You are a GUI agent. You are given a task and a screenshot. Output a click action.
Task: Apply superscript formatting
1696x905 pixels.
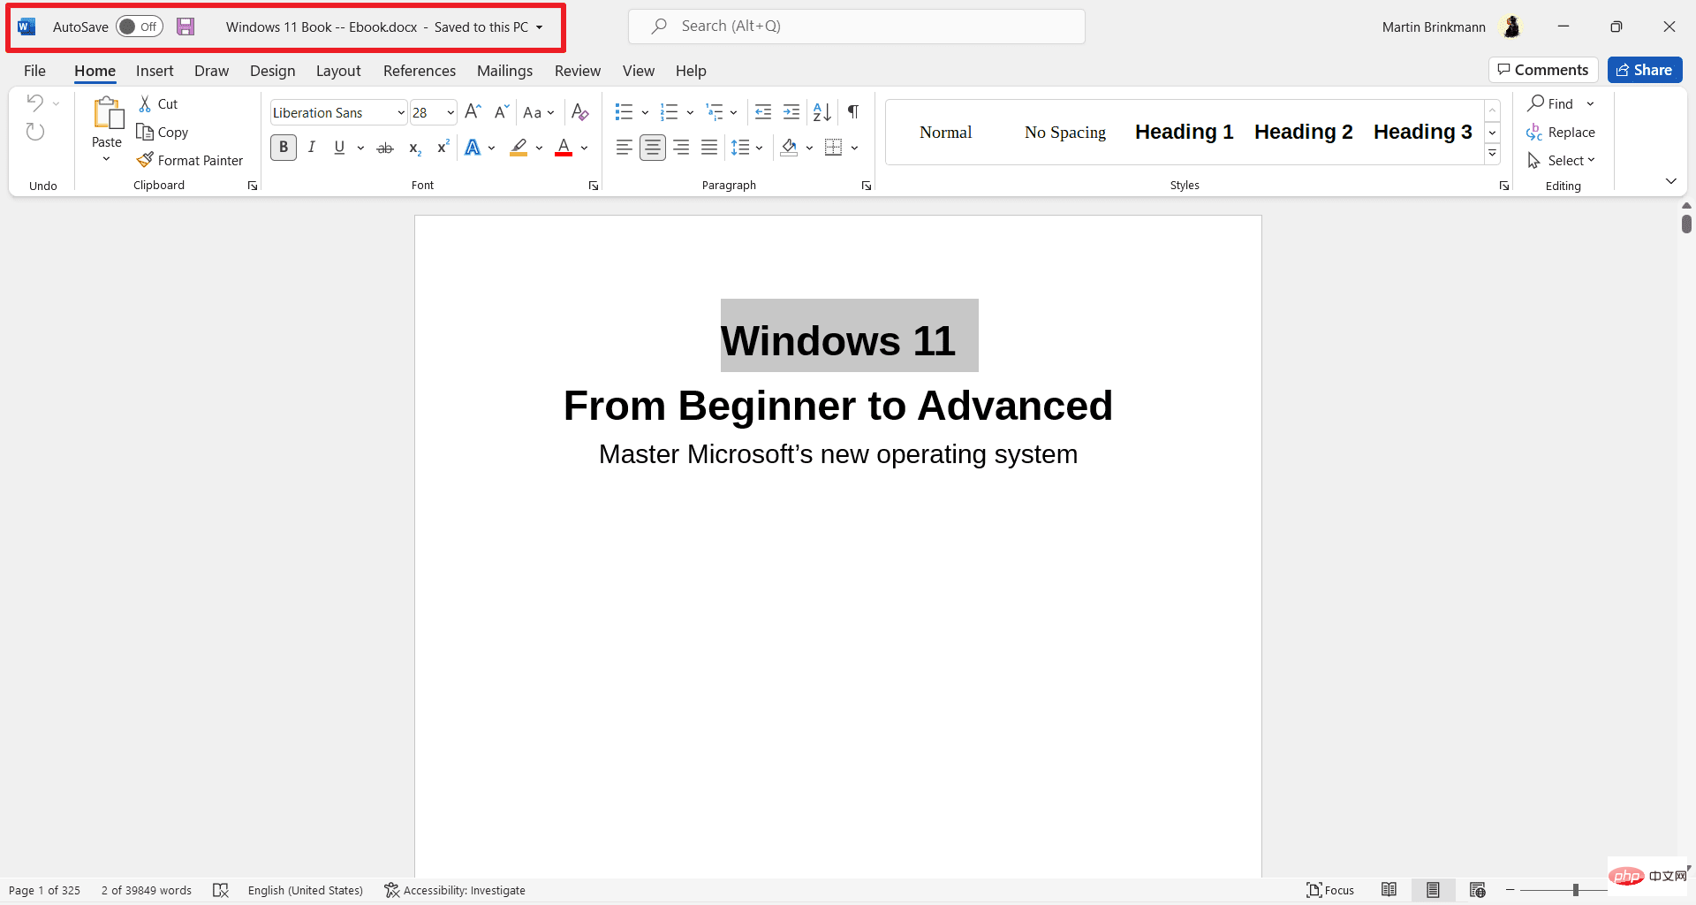click(443, 148)
